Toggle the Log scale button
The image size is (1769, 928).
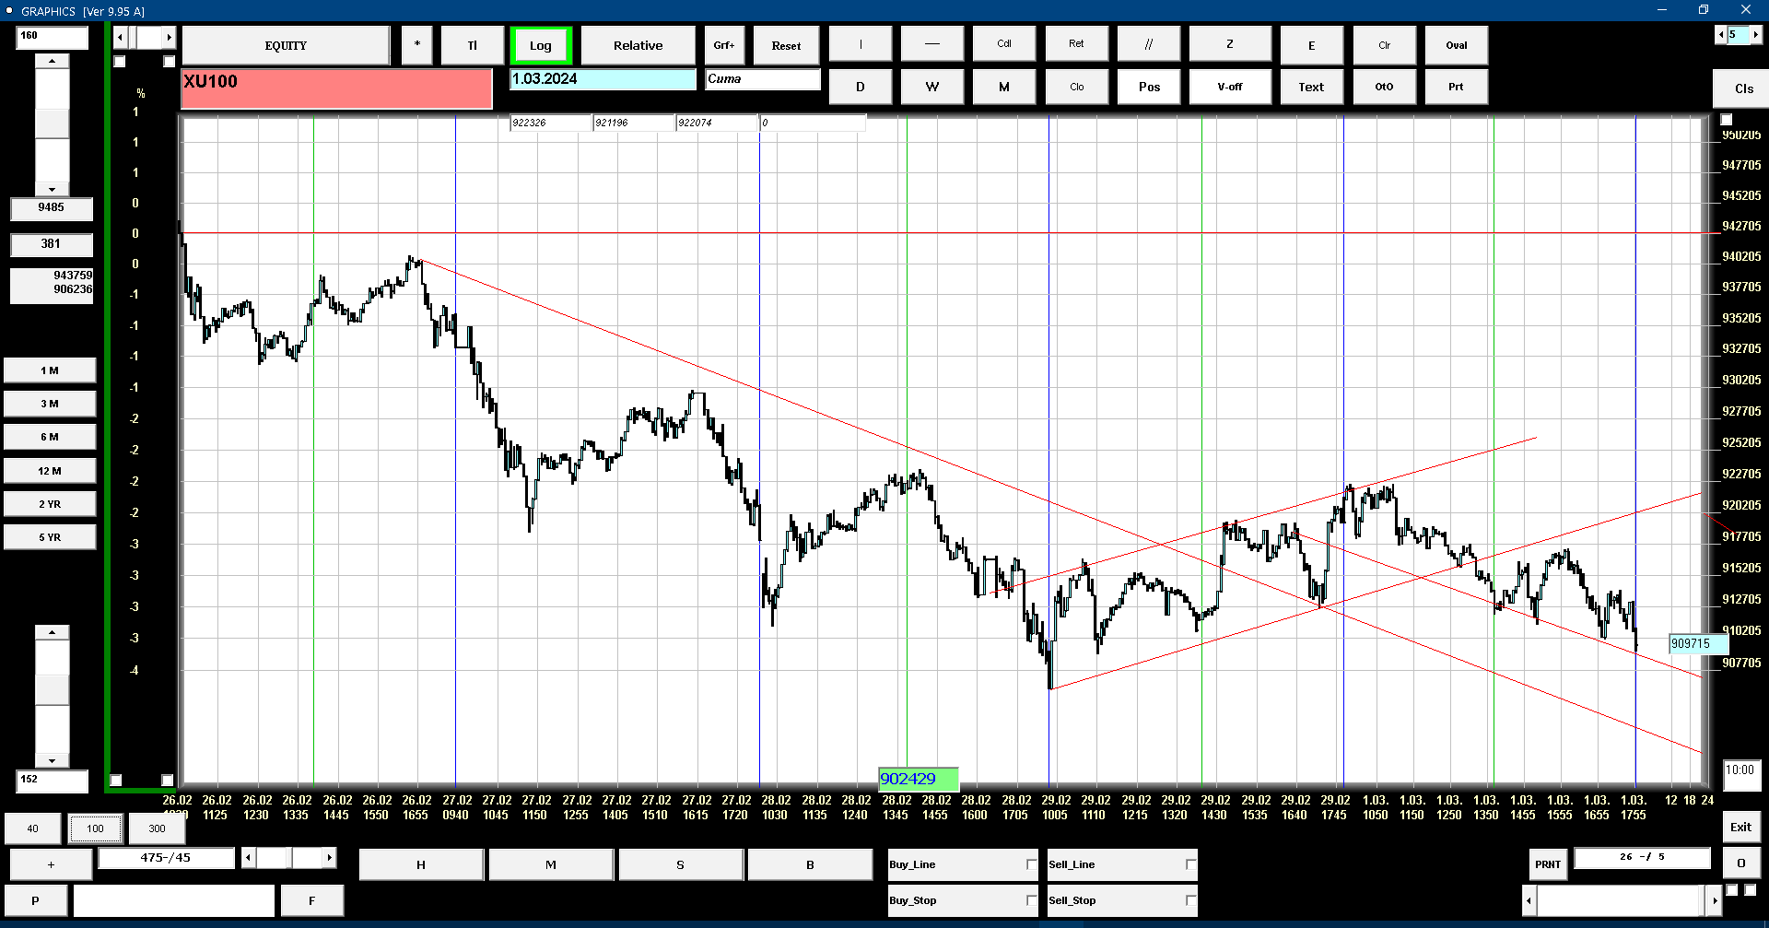[541, 45]
